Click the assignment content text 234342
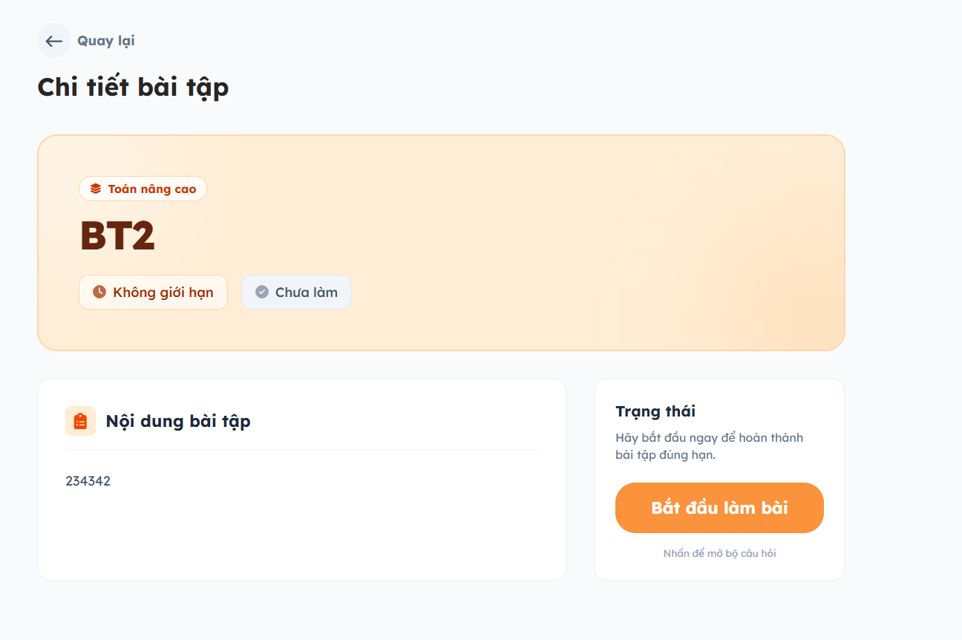962x640 pixels. click(88, 481)
